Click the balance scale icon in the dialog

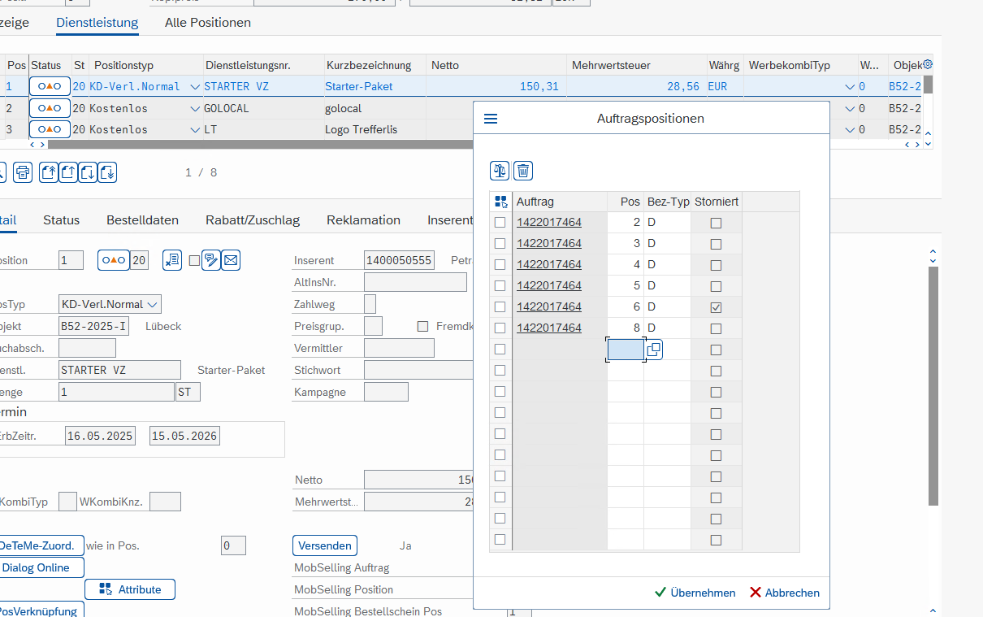click(x=500, y=170)
